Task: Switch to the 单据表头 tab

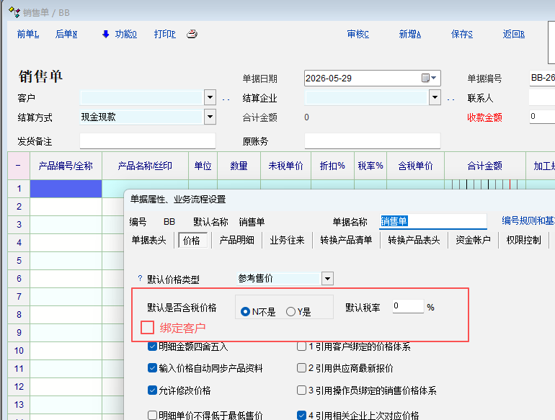Action: (x=148, y=240)
